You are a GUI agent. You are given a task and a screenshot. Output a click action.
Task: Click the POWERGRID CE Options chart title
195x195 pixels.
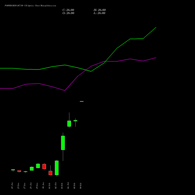coord(30,6)
